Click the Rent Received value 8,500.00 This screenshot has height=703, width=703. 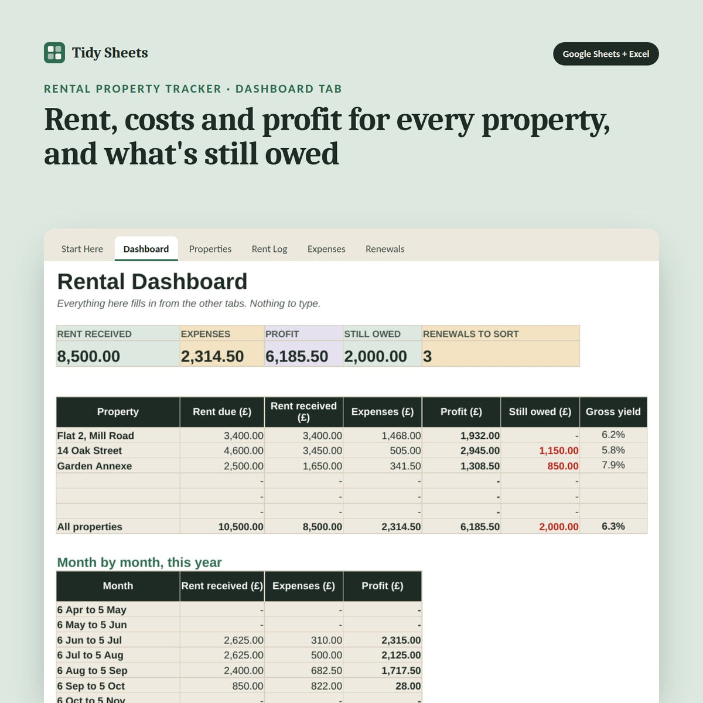click(88, 356)
